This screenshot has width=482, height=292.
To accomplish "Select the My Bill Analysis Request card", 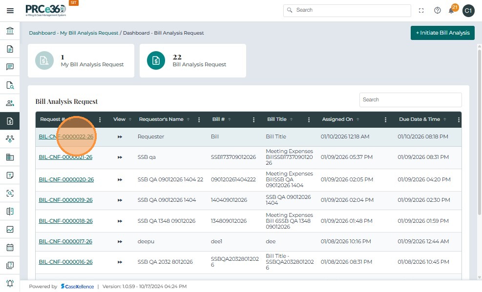I will pos(81,60).
